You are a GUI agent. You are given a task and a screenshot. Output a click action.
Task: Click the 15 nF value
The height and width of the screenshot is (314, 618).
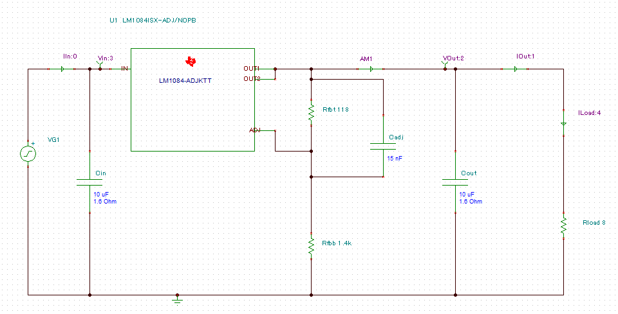pyautogui.click(x=395, y=159)
